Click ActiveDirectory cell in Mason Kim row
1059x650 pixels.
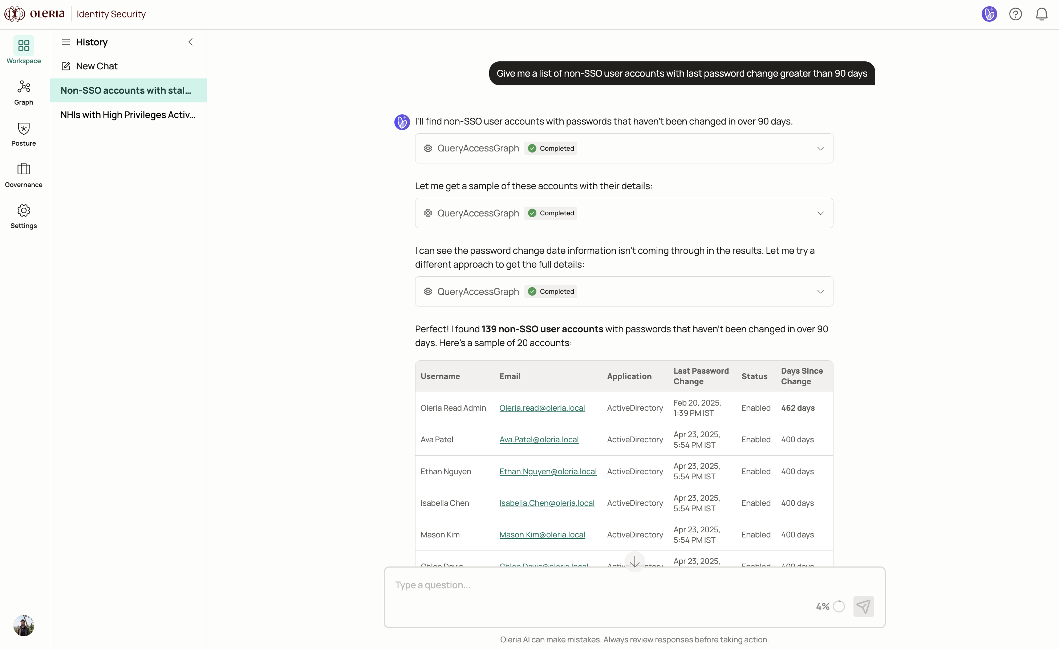(x=634, y=535)
